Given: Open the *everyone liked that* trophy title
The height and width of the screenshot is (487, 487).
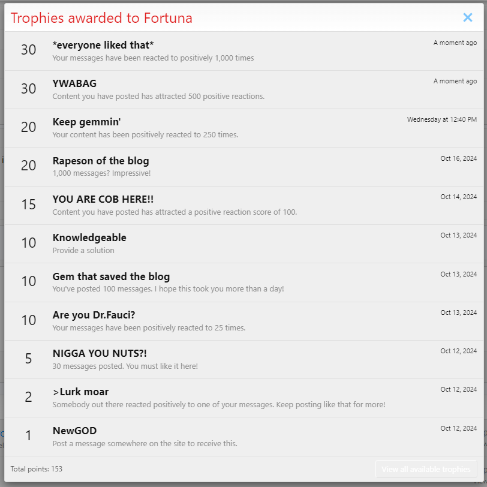Looking at the screenshot, I should [103, 45].
